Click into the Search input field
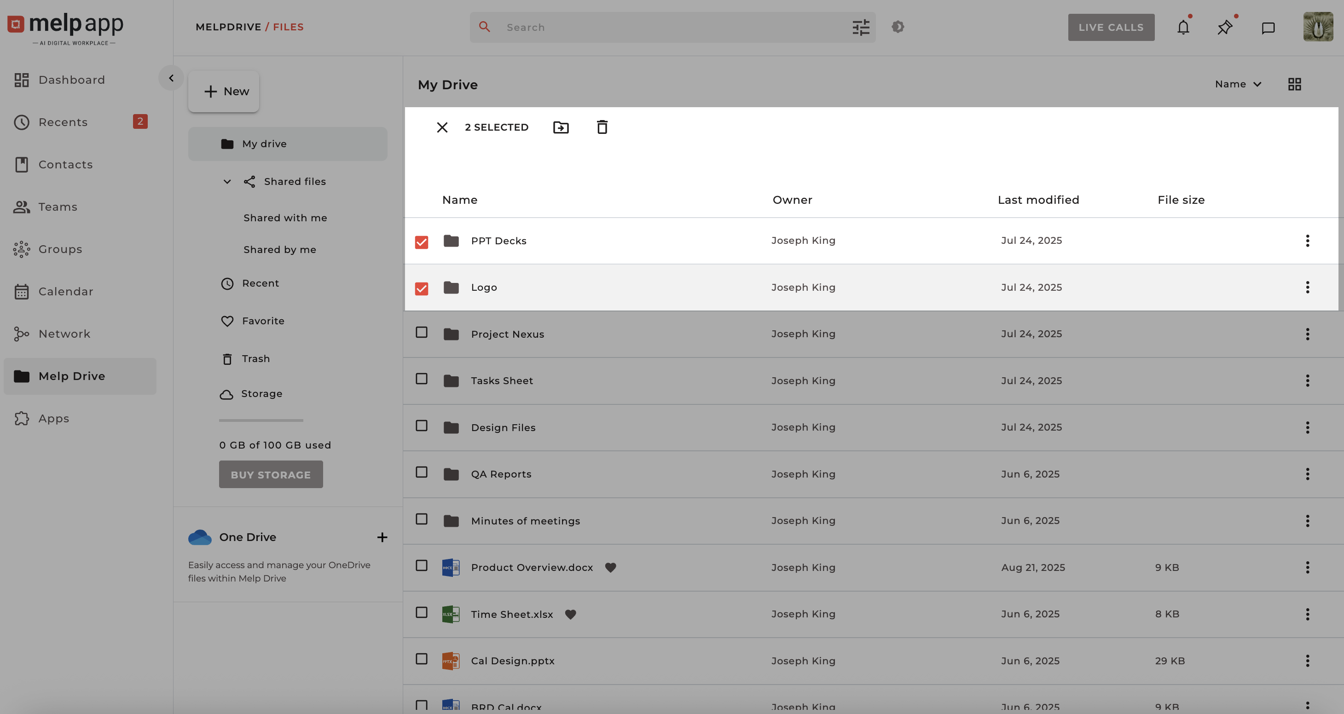The width and height of the screenshot is (1344, 714). [673, 27]
